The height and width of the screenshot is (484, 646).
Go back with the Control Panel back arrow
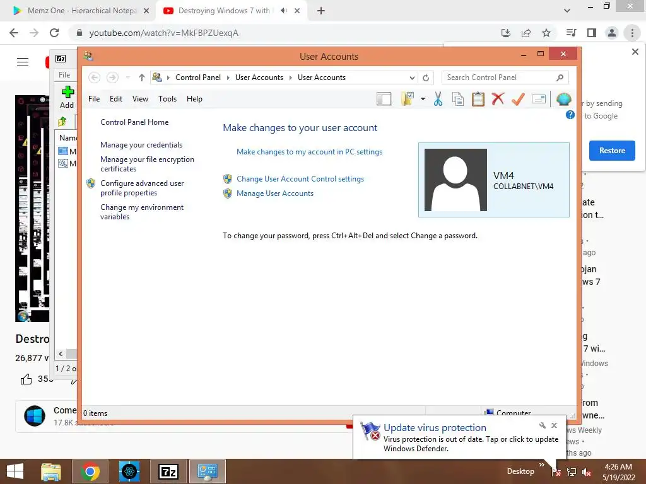(95, 78)
